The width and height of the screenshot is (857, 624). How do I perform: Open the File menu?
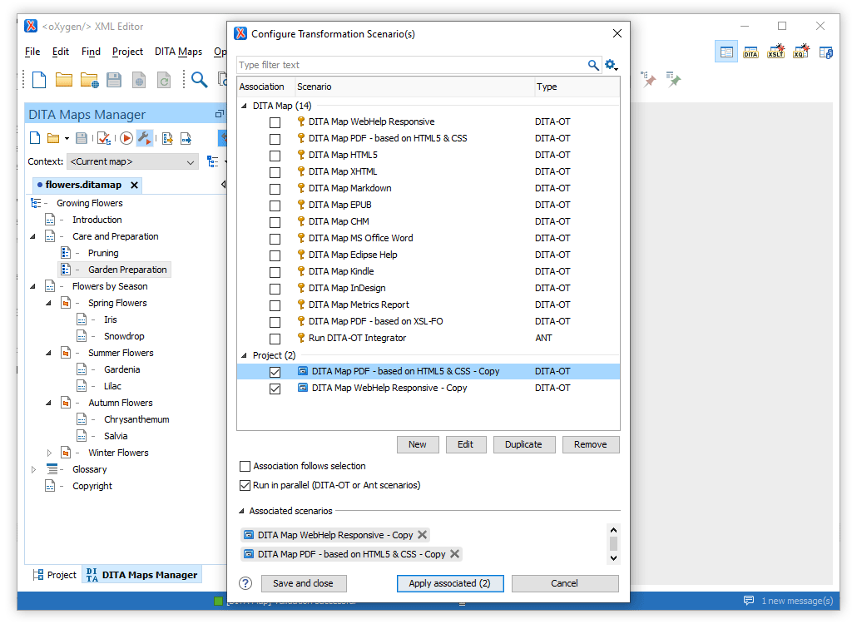click(x=32, y=52)
